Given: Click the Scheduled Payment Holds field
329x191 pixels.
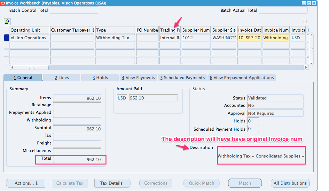Looking at the screenshot, I should coord(253,129).
